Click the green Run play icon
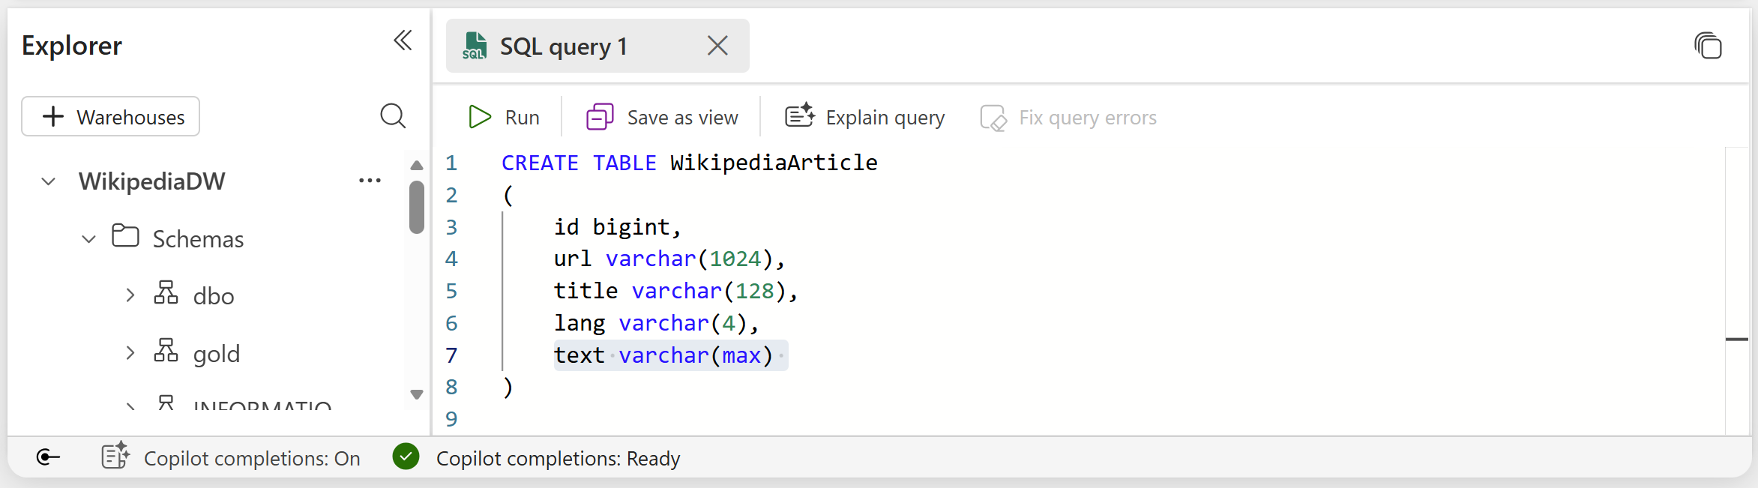The width and height of the screenshot is (1758, 488). pyautogui.click(x=479, y=117)
